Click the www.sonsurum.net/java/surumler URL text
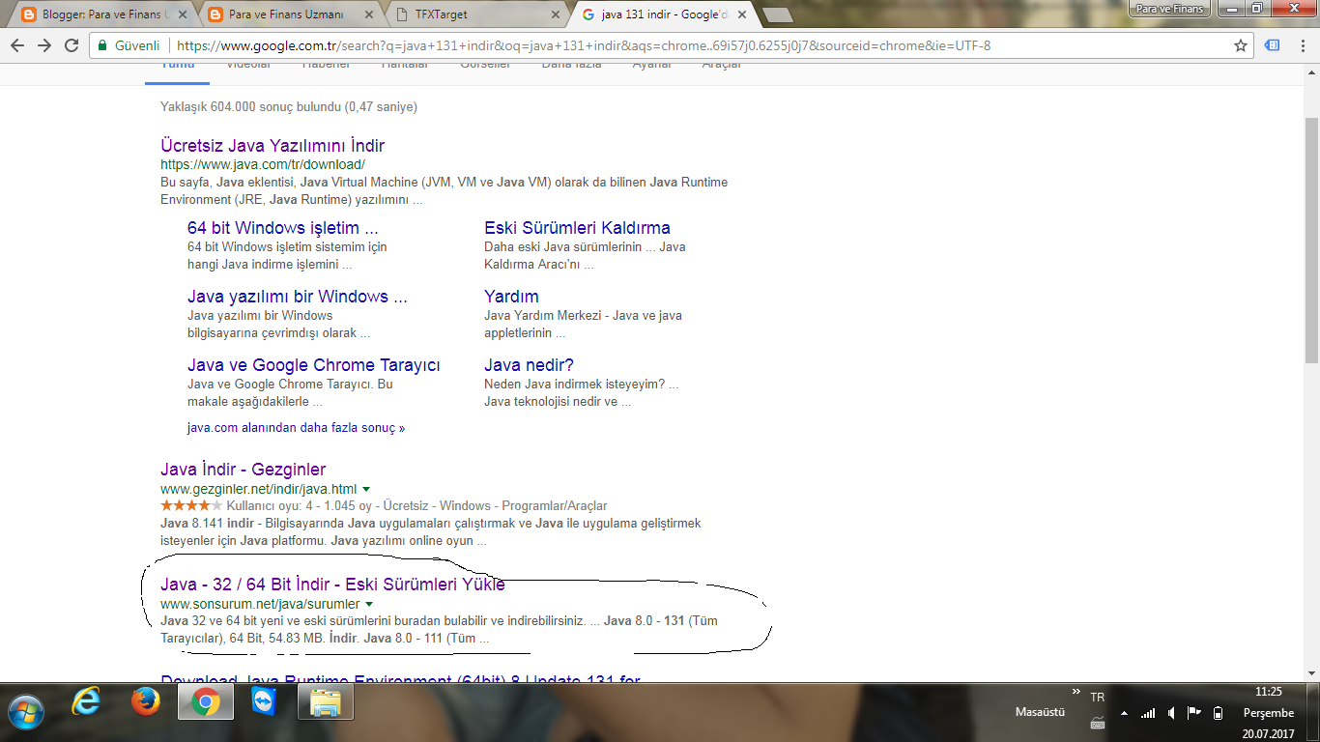The image size is (1320, 742). point(260,604)
